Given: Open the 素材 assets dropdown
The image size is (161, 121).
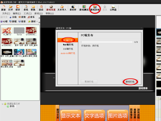Looking at the screenshot, I should [33, 21].
